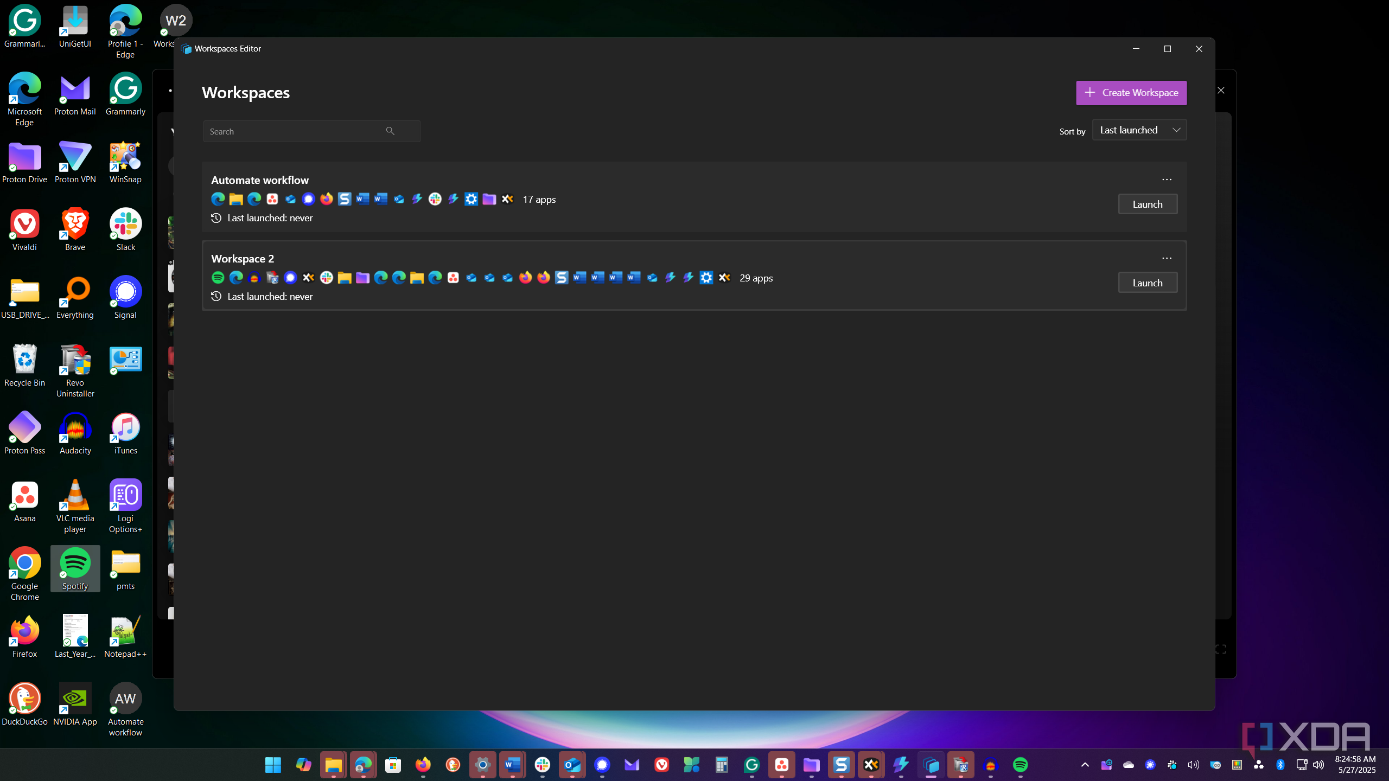1389x781 pixels.
Task: Click the Signal desktop shortcut
Action: coord(125,298)
